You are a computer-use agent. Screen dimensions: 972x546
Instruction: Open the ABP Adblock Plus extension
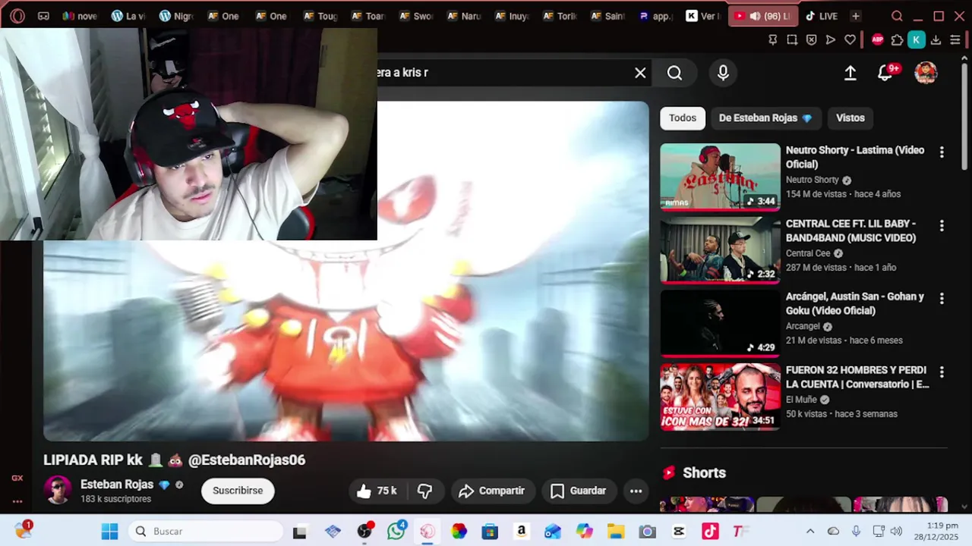pos(878,40)
